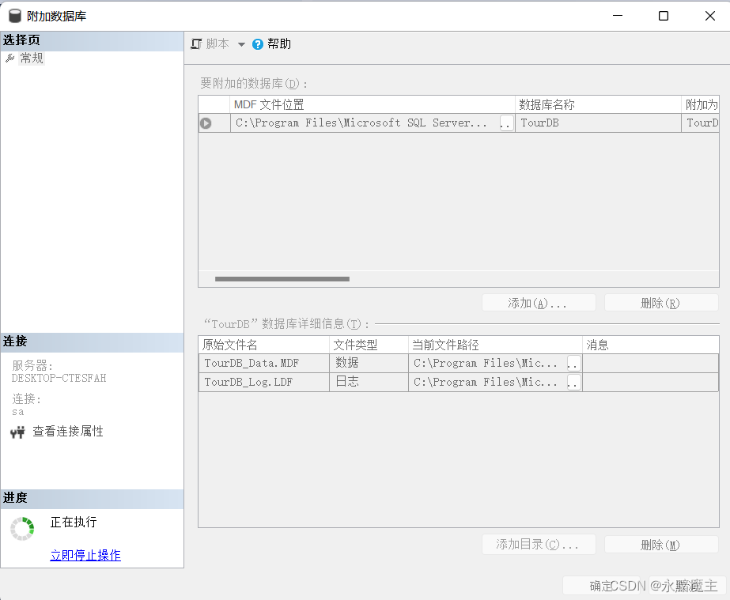Click the 添加目录(C)... button

pyautogui.click(x=539, y=545)
